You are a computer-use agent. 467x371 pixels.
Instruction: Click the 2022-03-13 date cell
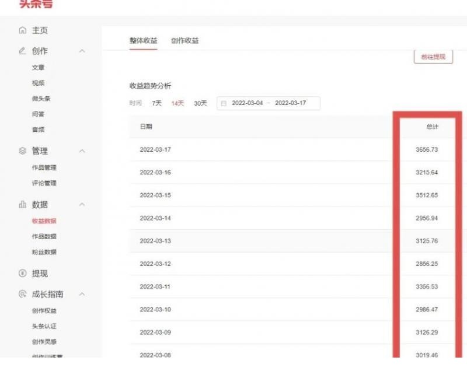coord(155,241)
